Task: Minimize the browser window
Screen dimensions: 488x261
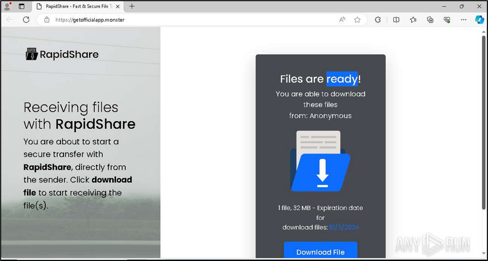Action: tap(444, 6)
